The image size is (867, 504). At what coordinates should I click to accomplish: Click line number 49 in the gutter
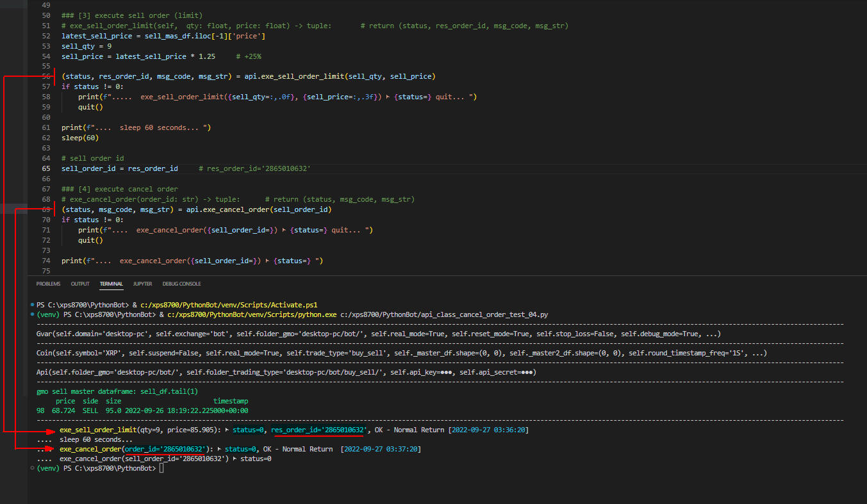(x=45, y=5)
